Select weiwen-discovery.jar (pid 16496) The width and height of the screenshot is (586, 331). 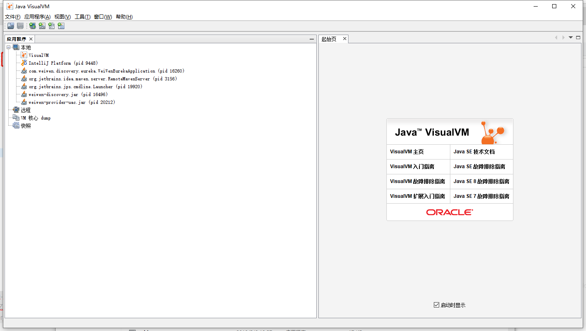click(x=68, y=94)
